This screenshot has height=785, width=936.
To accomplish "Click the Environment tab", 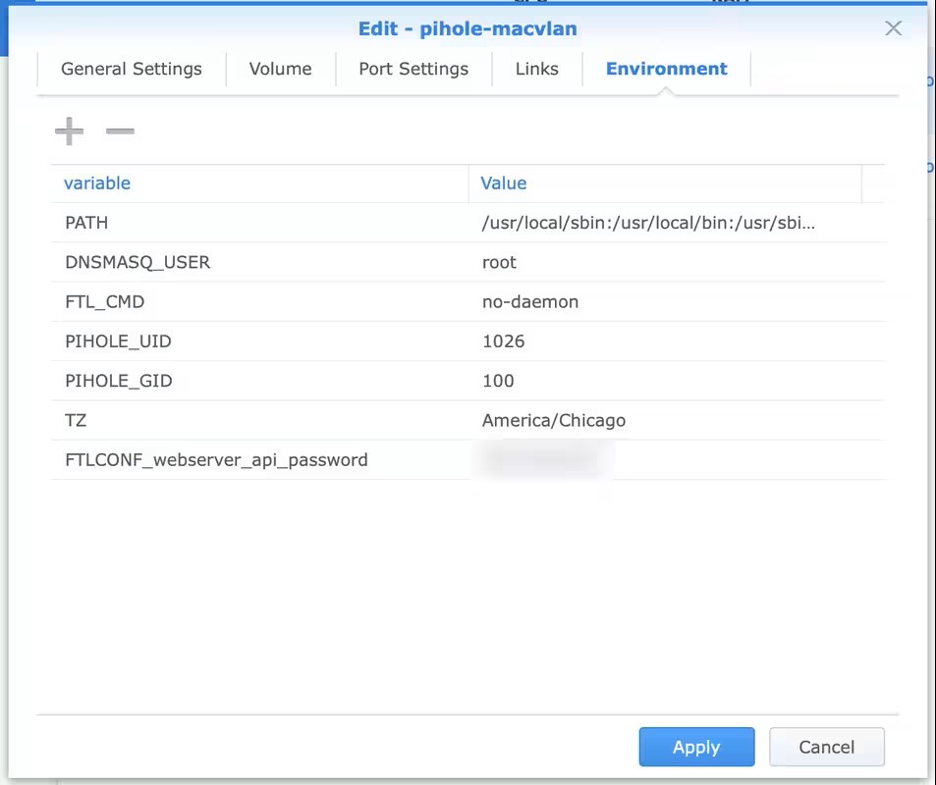I will [666, 69].
